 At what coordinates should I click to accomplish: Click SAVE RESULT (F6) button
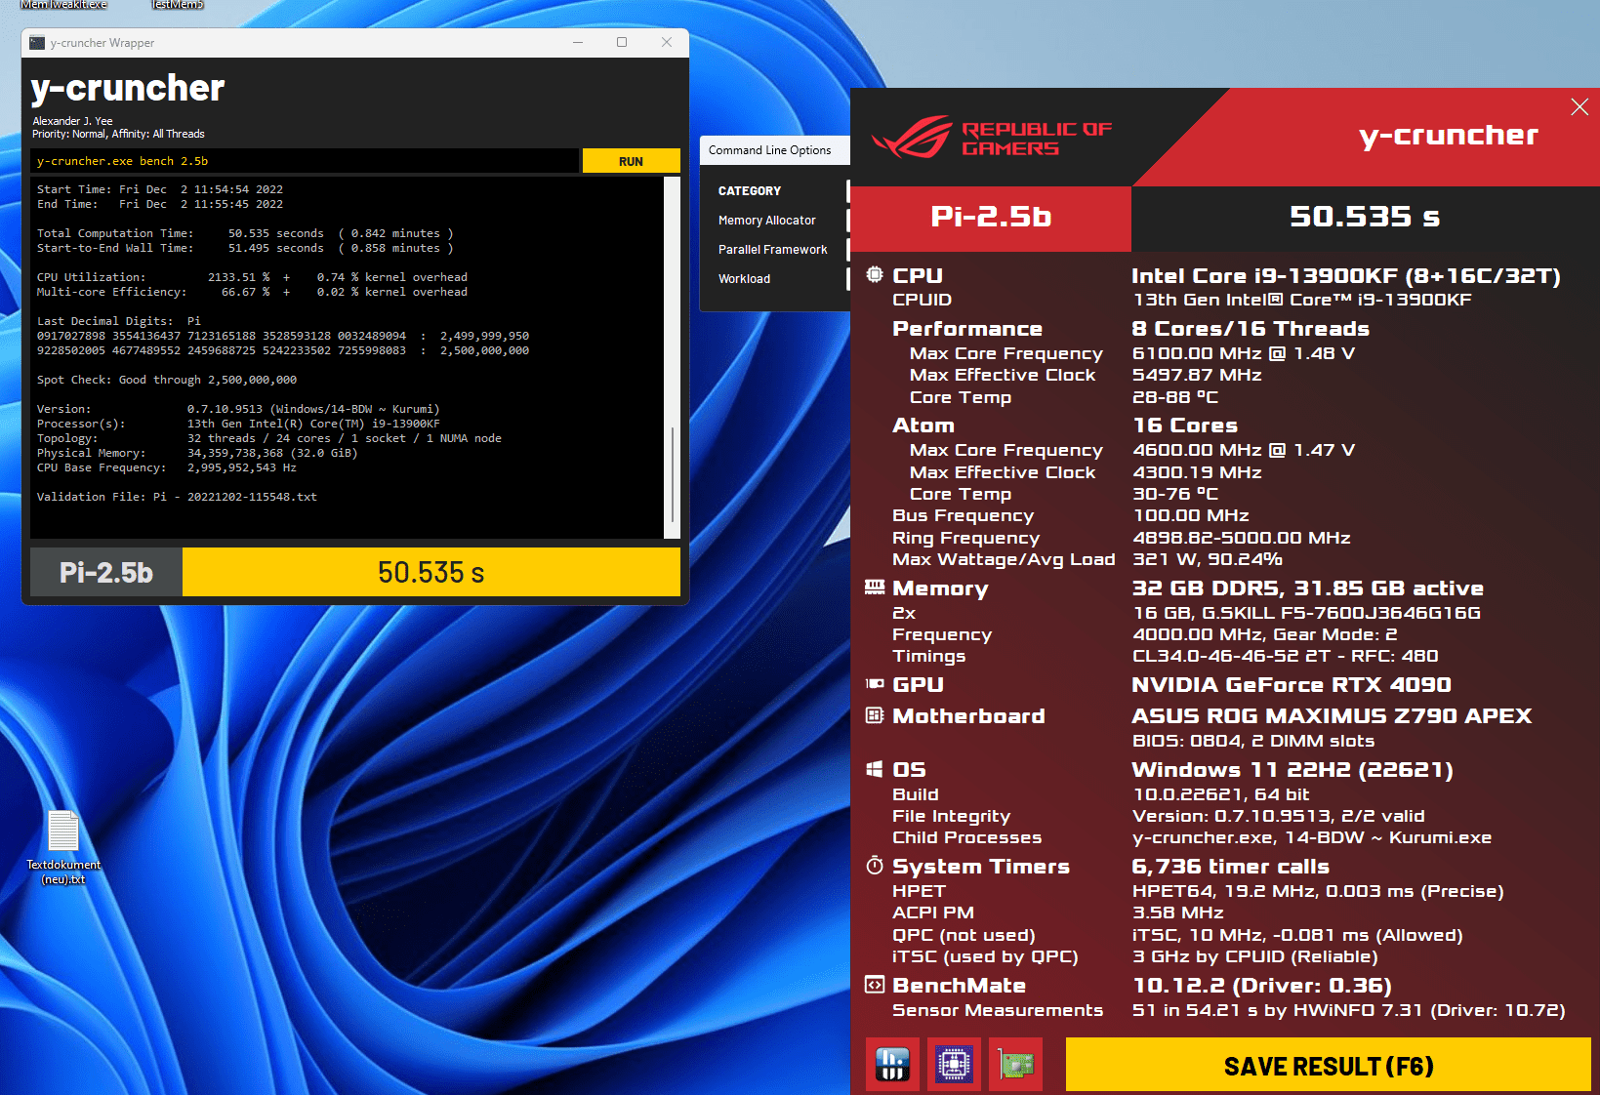(x=1328, y=1065)
